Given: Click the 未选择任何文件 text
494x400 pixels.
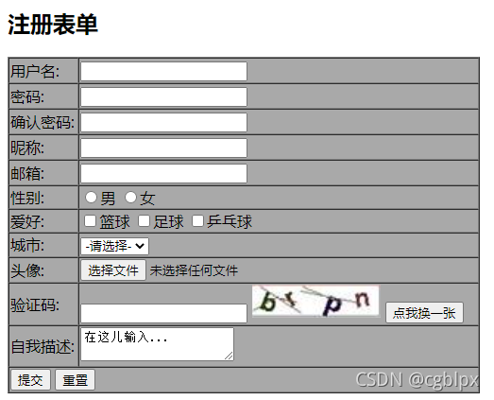Looking at the screenshot, I should click(x=194, y=270).
